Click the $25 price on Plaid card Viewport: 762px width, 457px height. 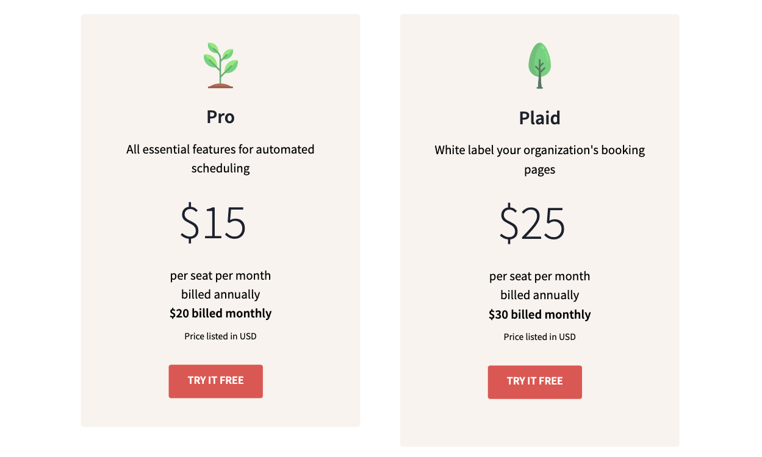[532, 224]
